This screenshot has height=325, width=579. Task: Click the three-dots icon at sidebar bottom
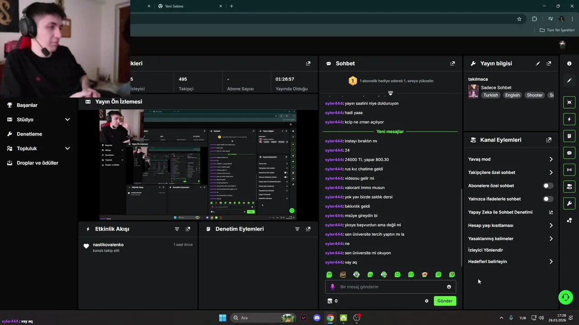coord(569,220)
